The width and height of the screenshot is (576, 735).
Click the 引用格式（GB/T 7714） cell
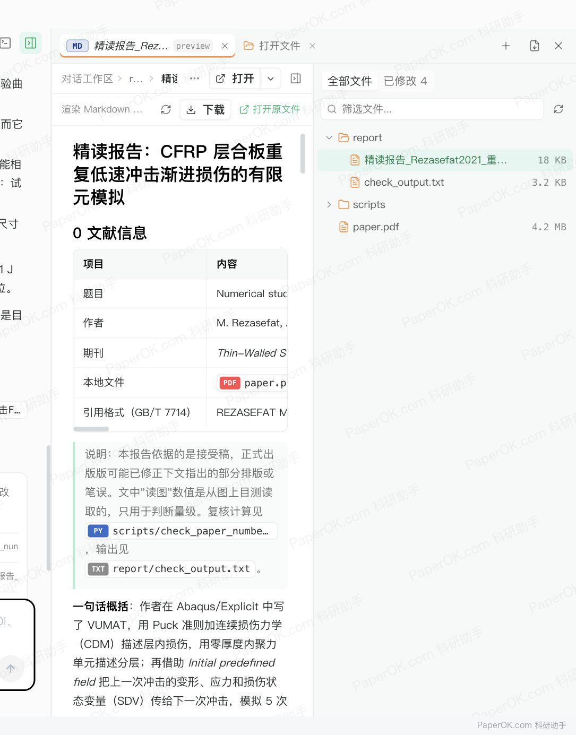140,412
